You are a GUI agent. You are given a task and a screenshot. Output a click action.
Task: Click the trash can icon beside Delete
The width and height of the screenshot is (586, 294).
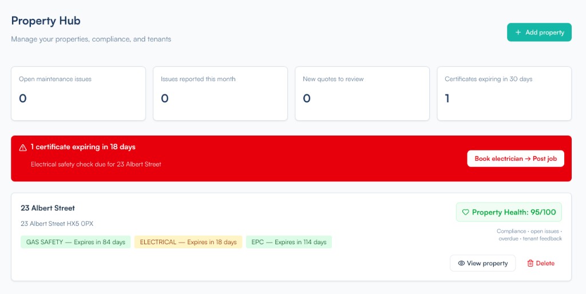pyautogui.click(x=530, y=263)
